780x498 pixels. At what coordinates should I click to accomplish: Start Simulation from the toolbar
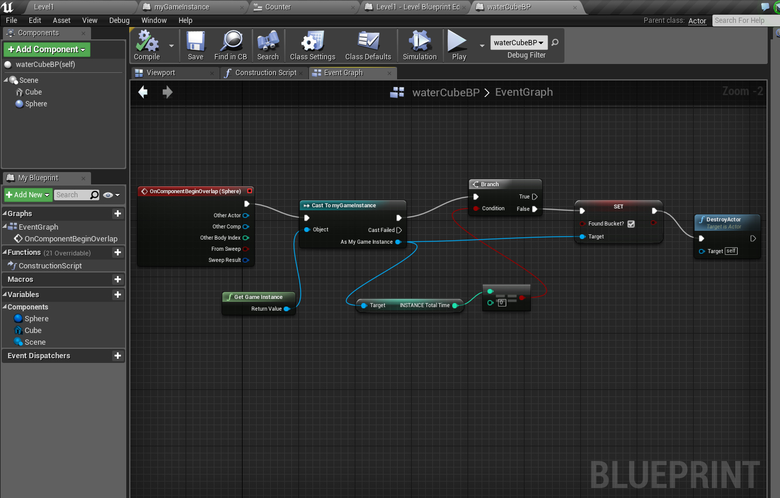pyautogui.click(x=419, y=42)
